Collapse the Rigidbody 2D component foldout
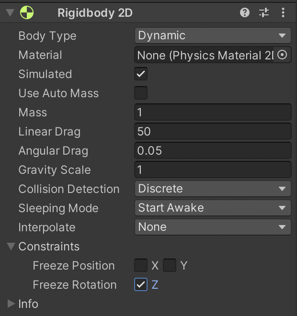The width and height of the screenshot is (297, 316). pyautogui.click(x=10, y=13)
